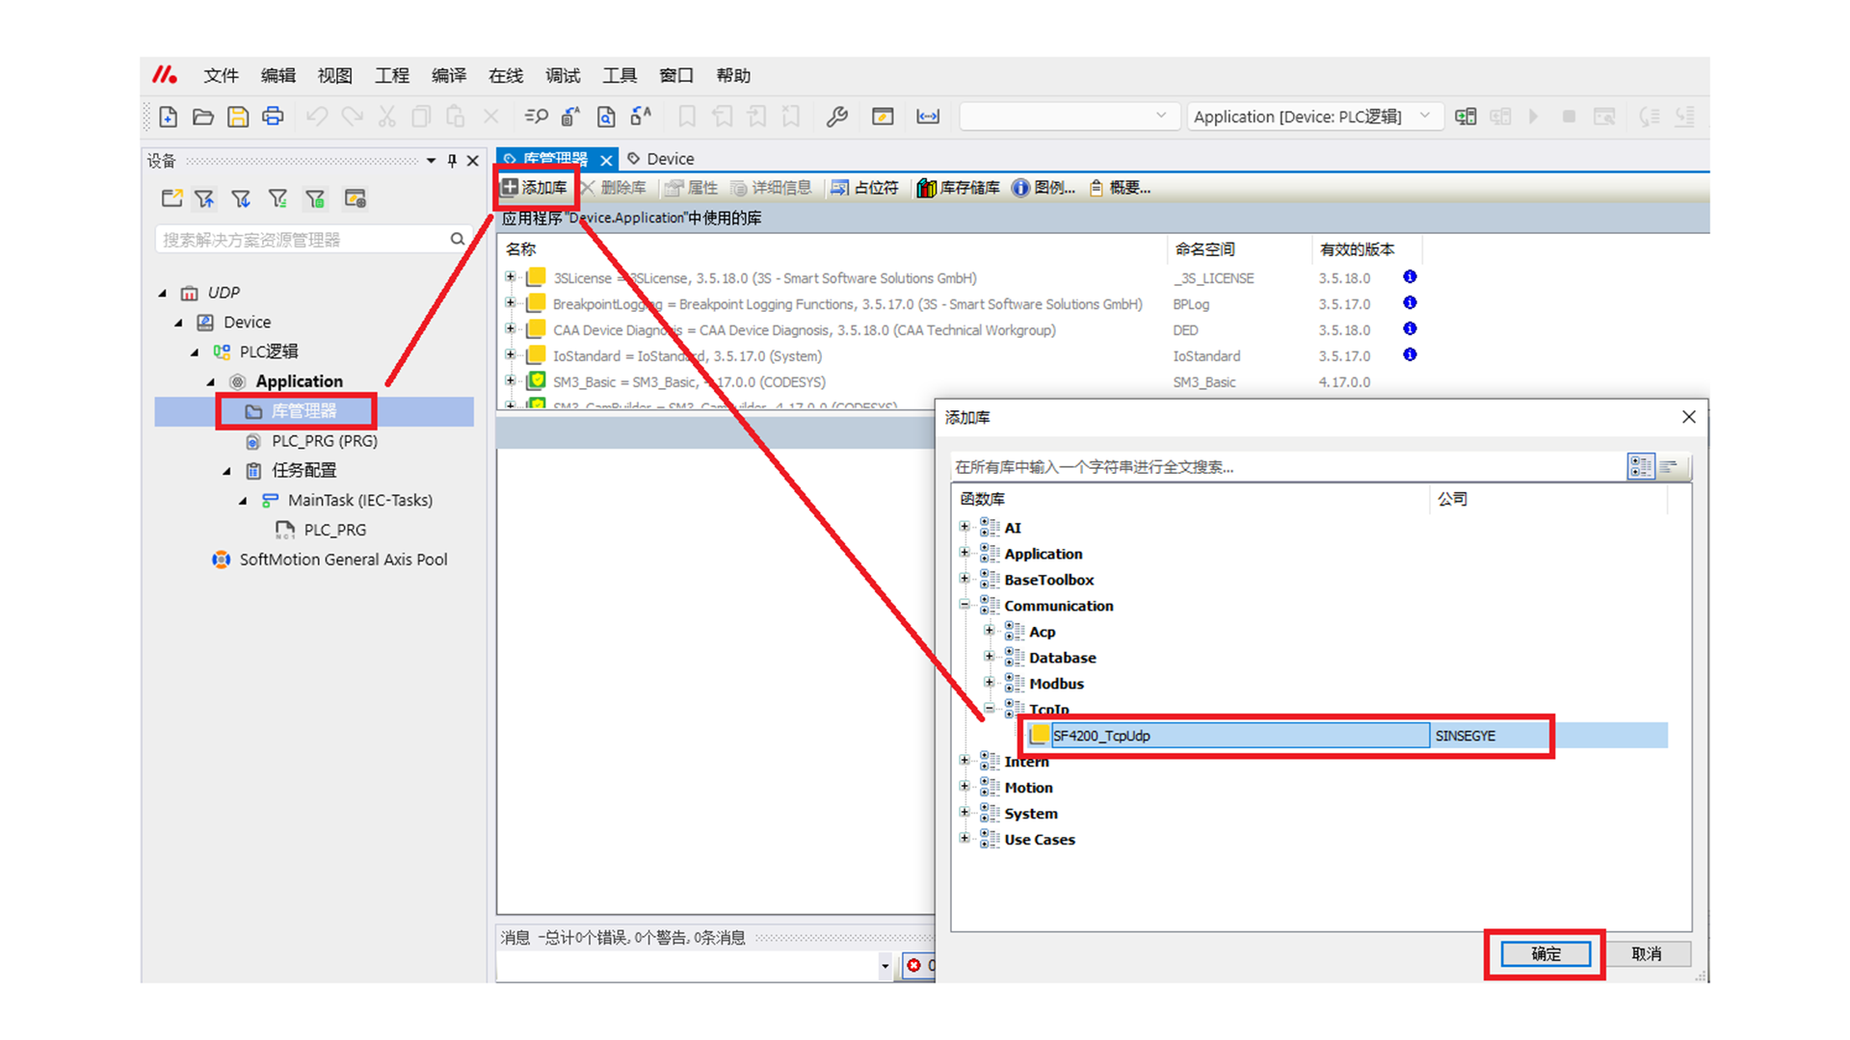Click the print toolbar icon
This screenshot has width=1850, height=1040.
tap(274, 117)
